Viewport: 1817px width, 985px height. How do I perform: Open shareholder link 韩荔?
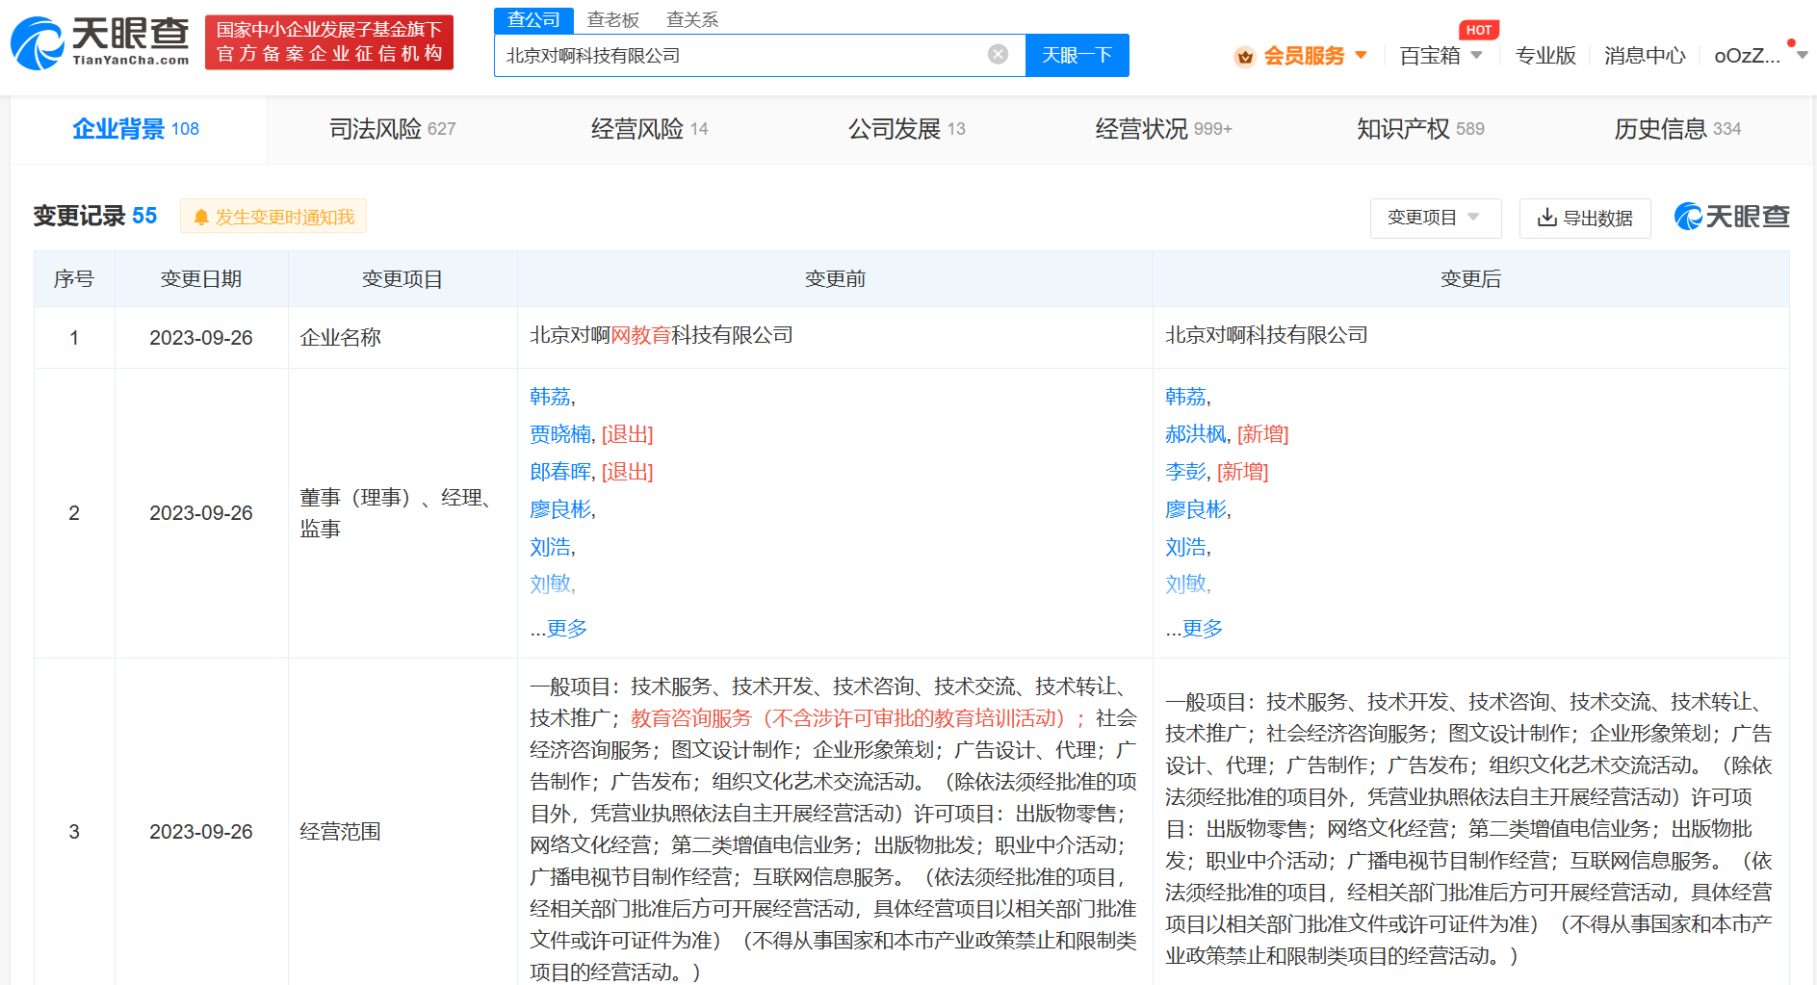point(551,396)
